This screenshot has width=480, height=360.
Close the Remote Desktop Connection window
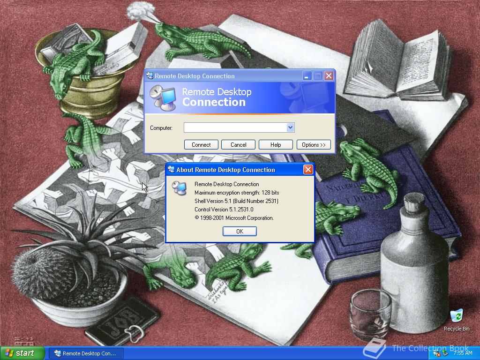[329, 75]
